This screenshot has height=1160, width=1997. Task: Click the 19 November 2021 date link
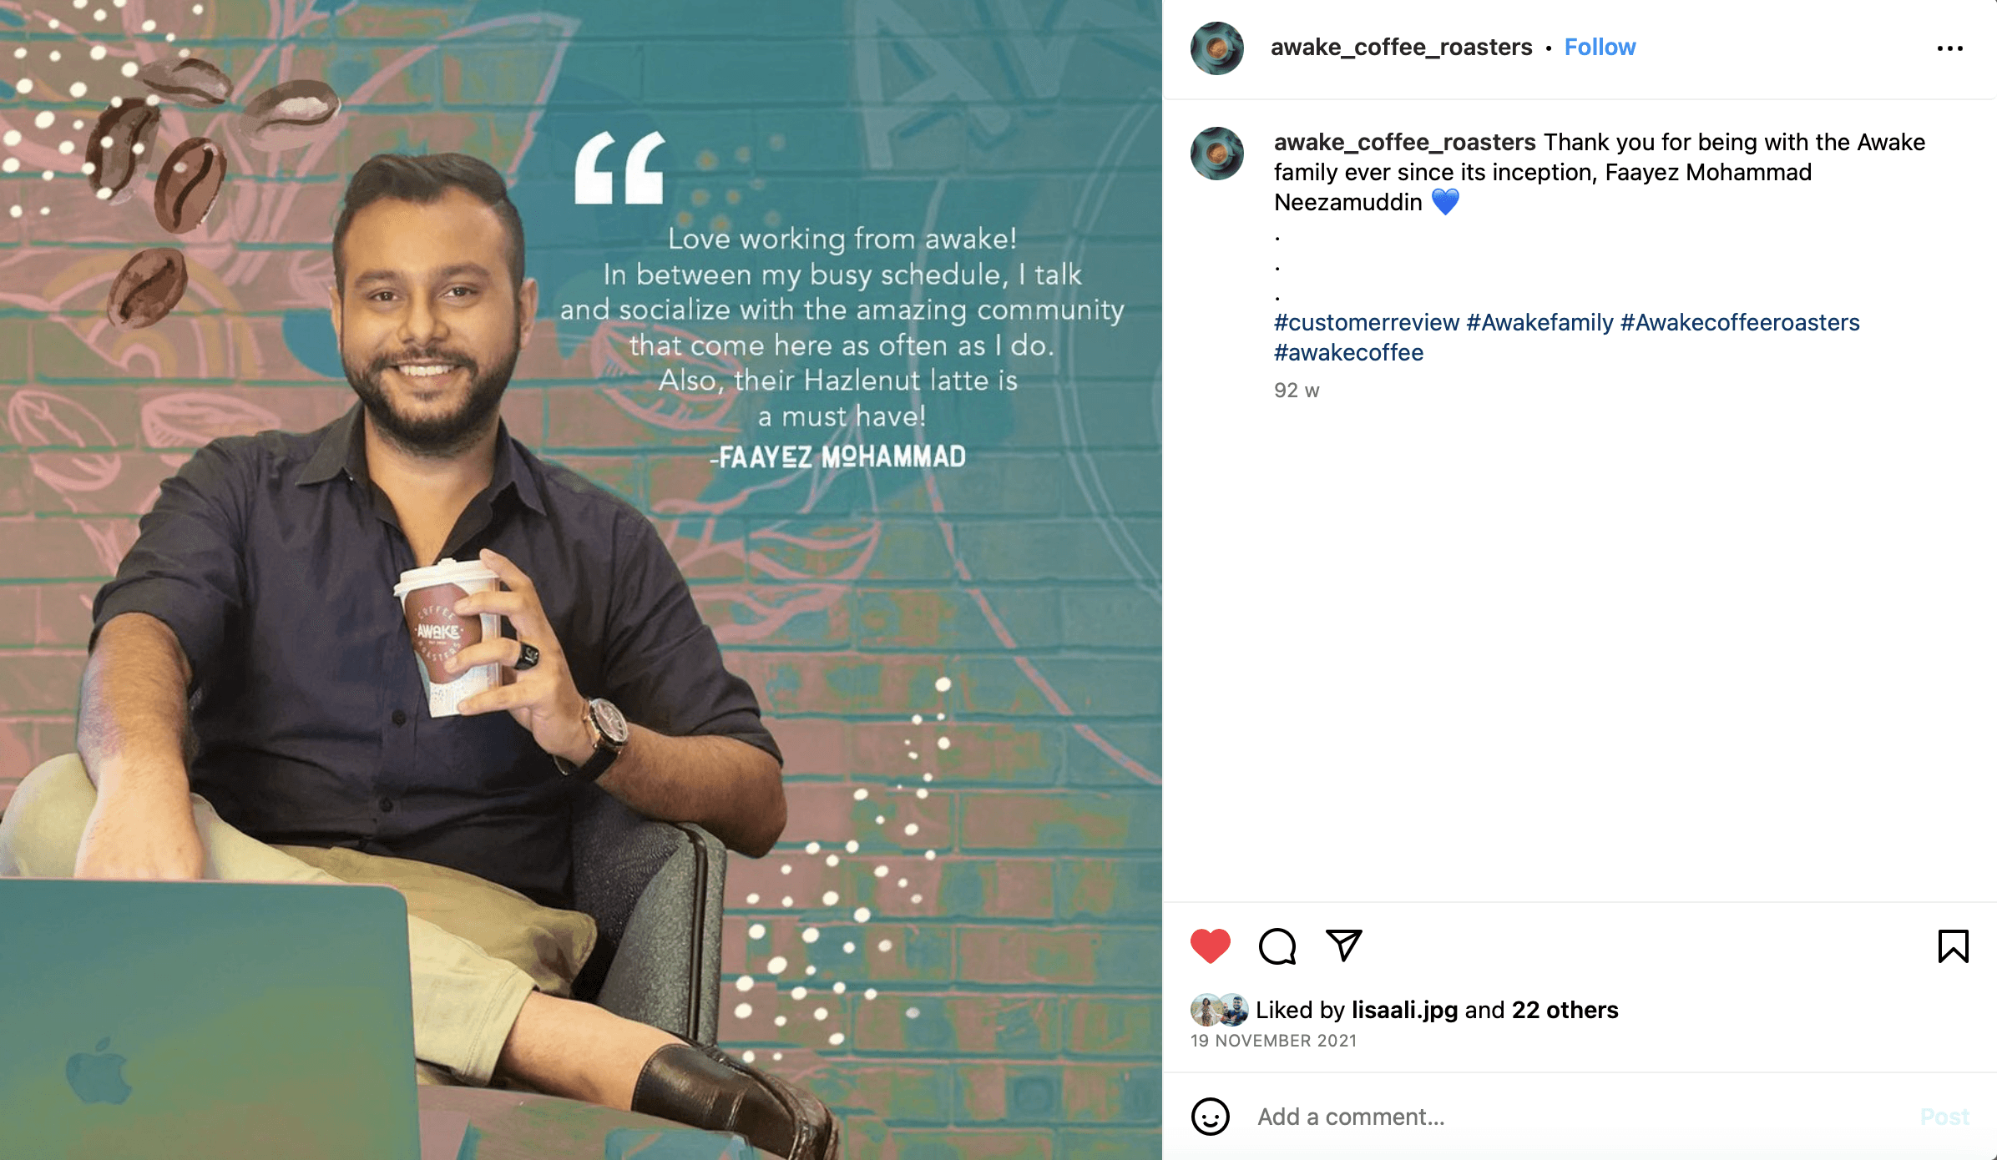[1273, 1041]
